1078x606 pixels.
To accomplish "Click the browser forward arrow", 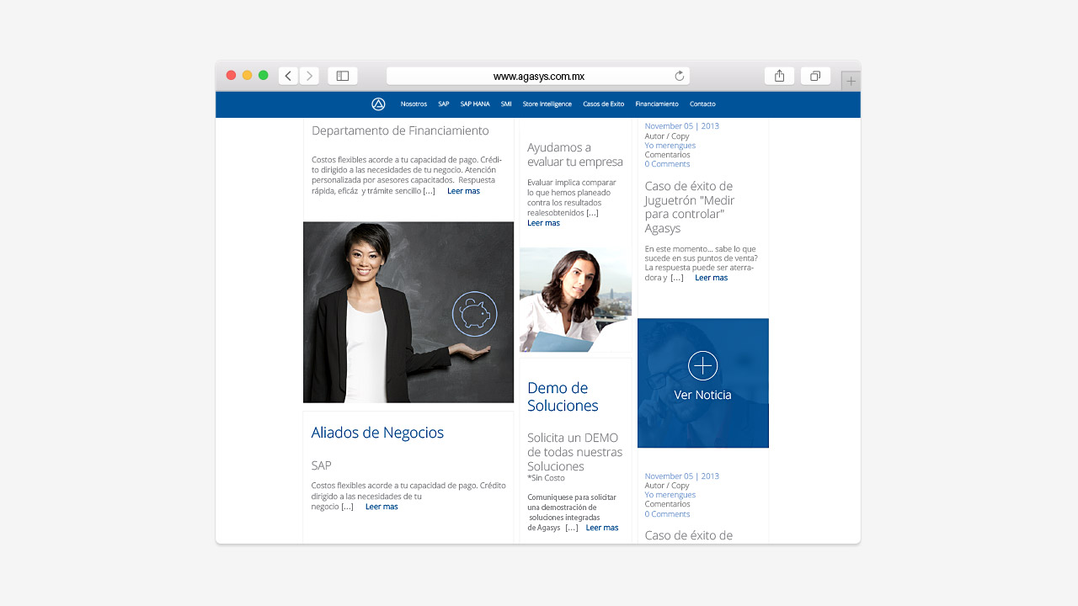I will 309,76.
